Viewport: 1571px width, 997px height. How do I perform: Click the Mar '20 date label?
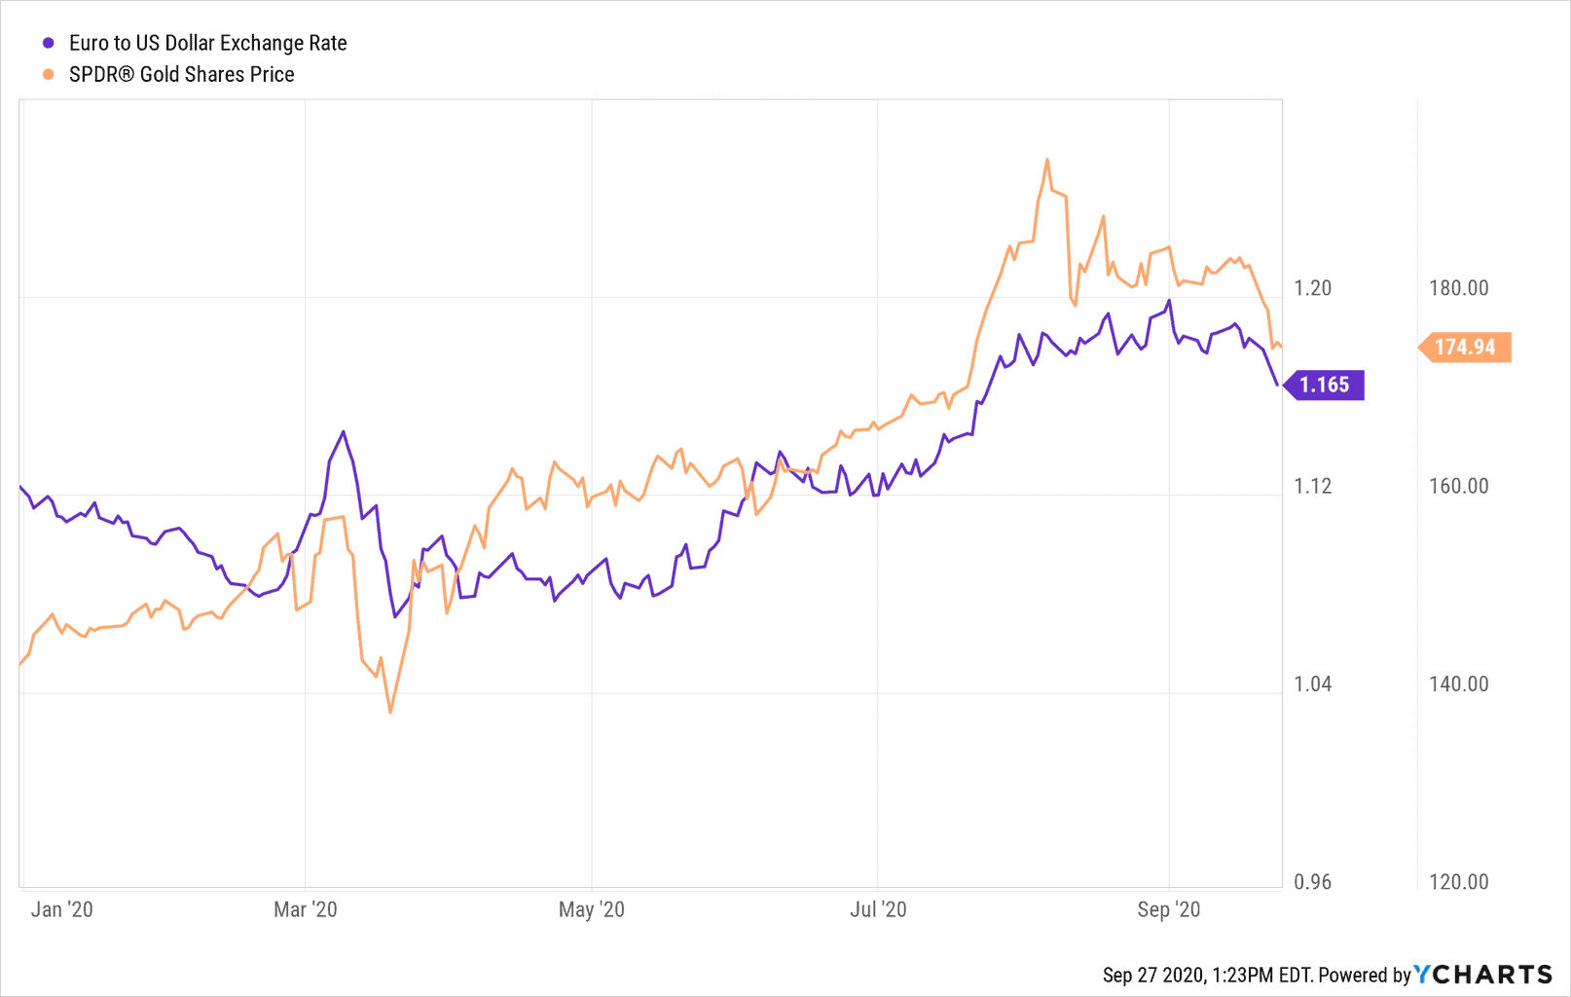tap(305, 909)
